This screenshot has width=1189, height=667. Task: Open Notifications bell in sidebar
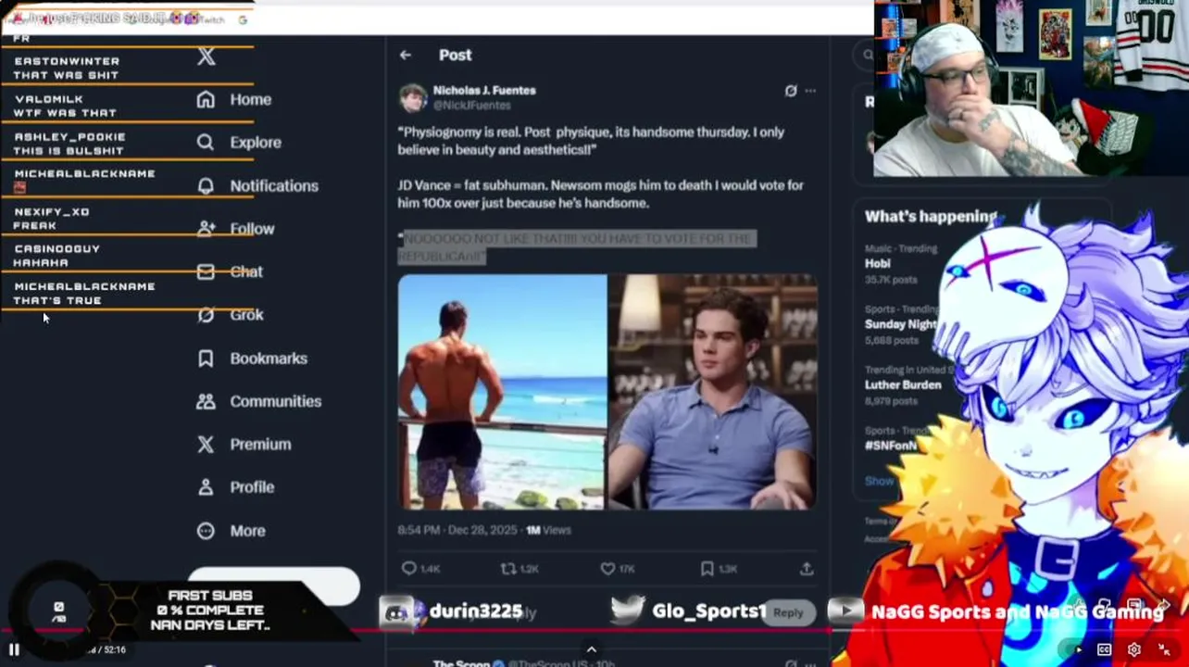206,185
